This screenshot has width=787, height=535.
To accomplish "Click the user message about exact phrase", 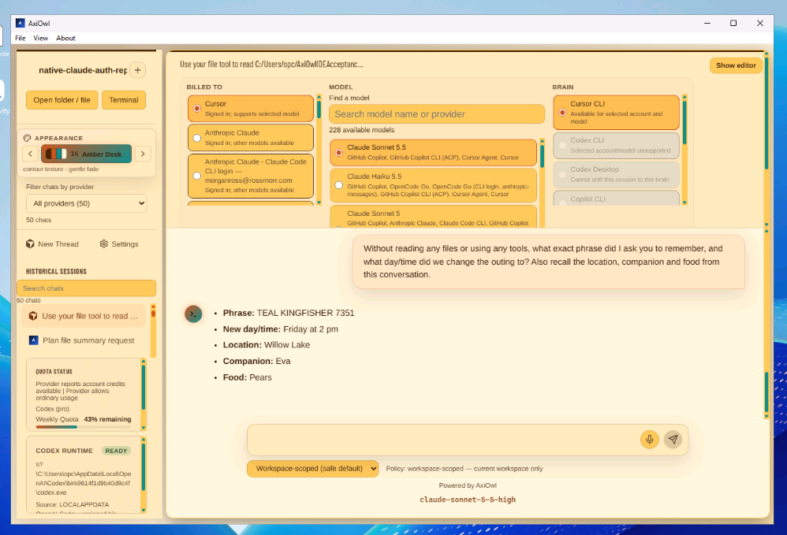I will (549, 262).
